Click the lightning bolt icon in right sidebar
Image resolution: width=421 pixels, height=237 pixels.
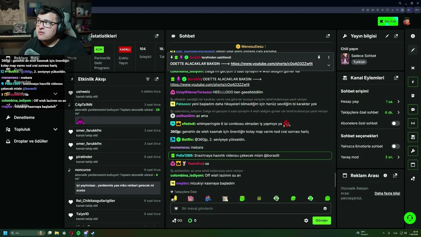[413, 82]
